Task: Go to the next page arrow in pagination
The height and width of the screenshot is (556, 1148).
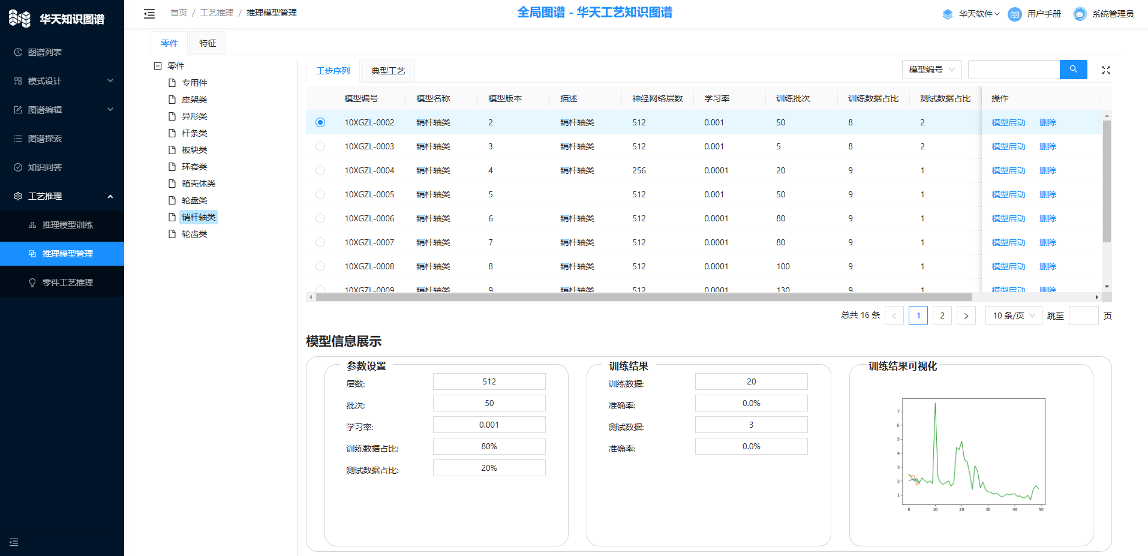Action: coord(966,315)
